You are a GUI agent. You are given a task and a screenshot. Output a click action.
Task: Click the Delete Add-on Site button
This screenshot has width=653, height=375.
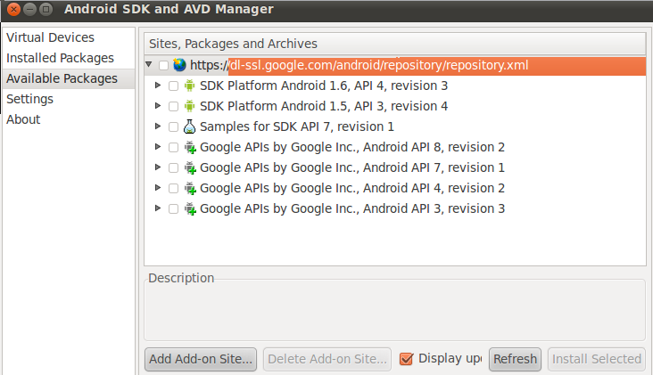327,359
